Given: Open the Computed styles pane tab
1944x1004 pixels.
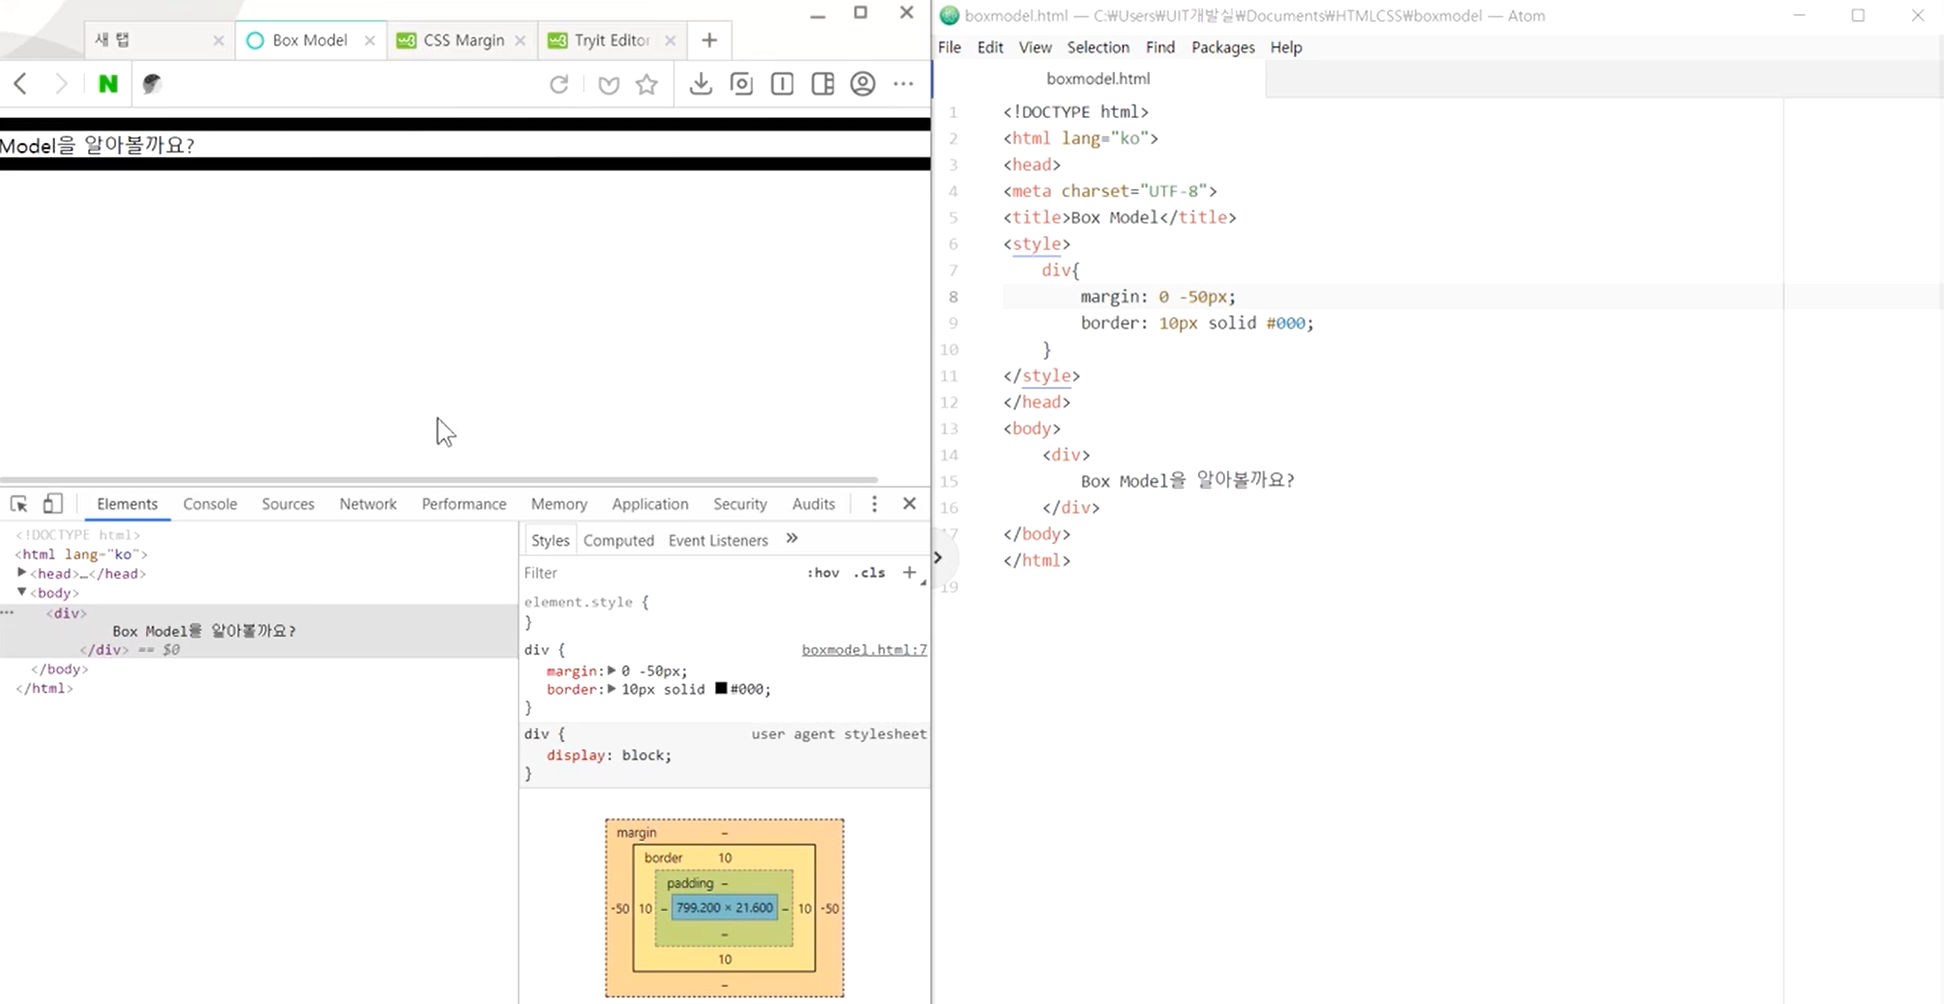Looking at the screenshot, I should (x=618, y=540).
